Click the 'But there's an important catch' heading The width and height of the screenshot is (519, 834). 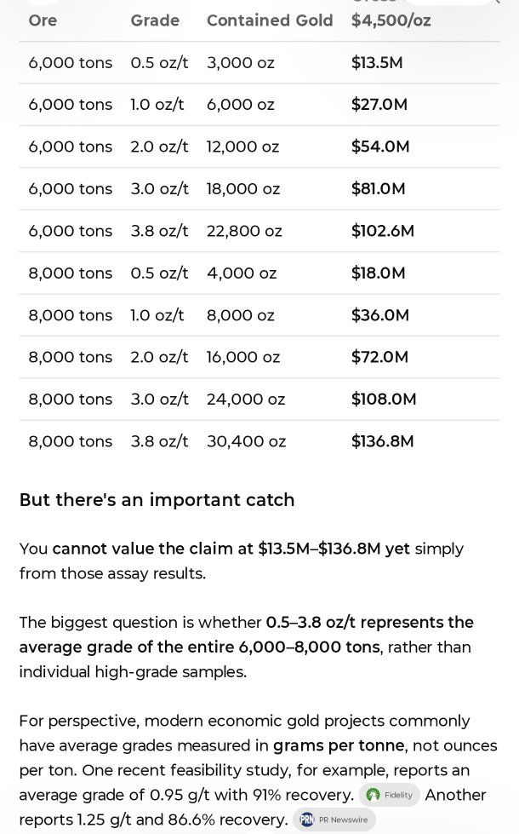157,500
